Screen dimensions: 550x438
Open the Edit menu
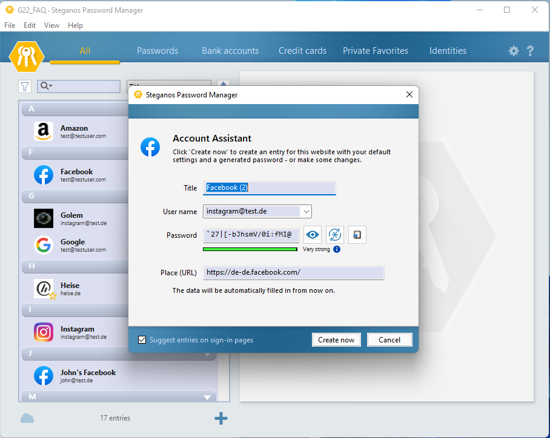click(30, 25)
